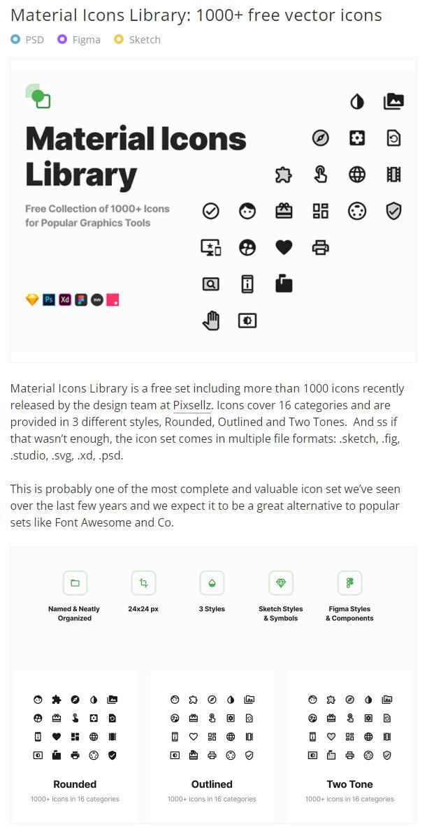427x838 pixels.
Task: Open the Sketch tag link
Action: coord(144,40)
